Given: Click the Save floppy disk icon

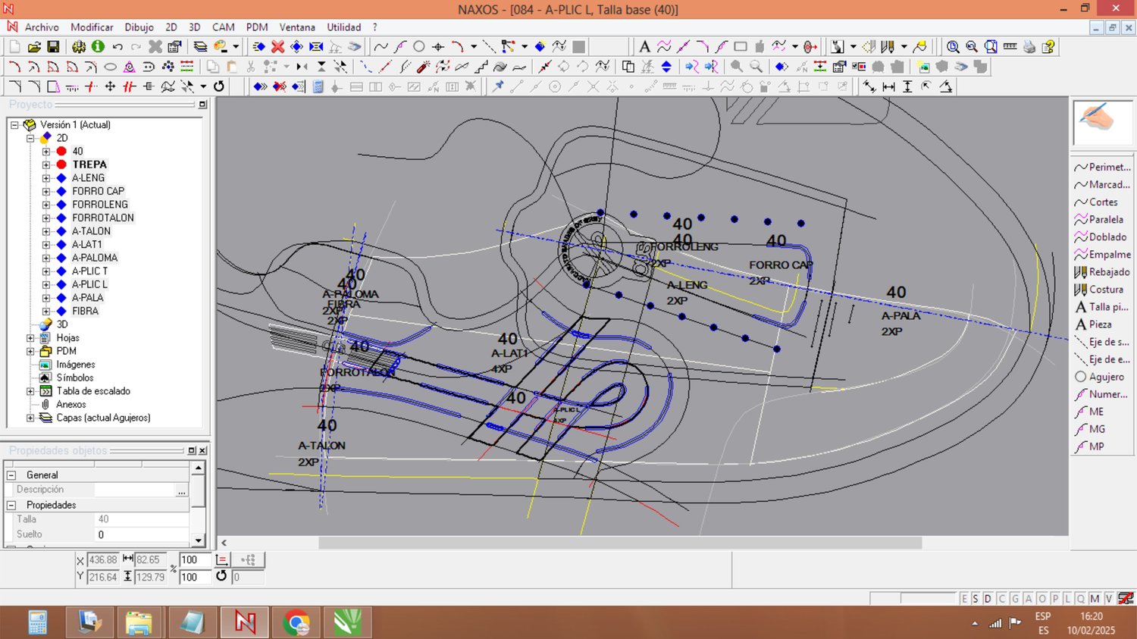Looking at the screenshot, I should [x=53, y=47].
